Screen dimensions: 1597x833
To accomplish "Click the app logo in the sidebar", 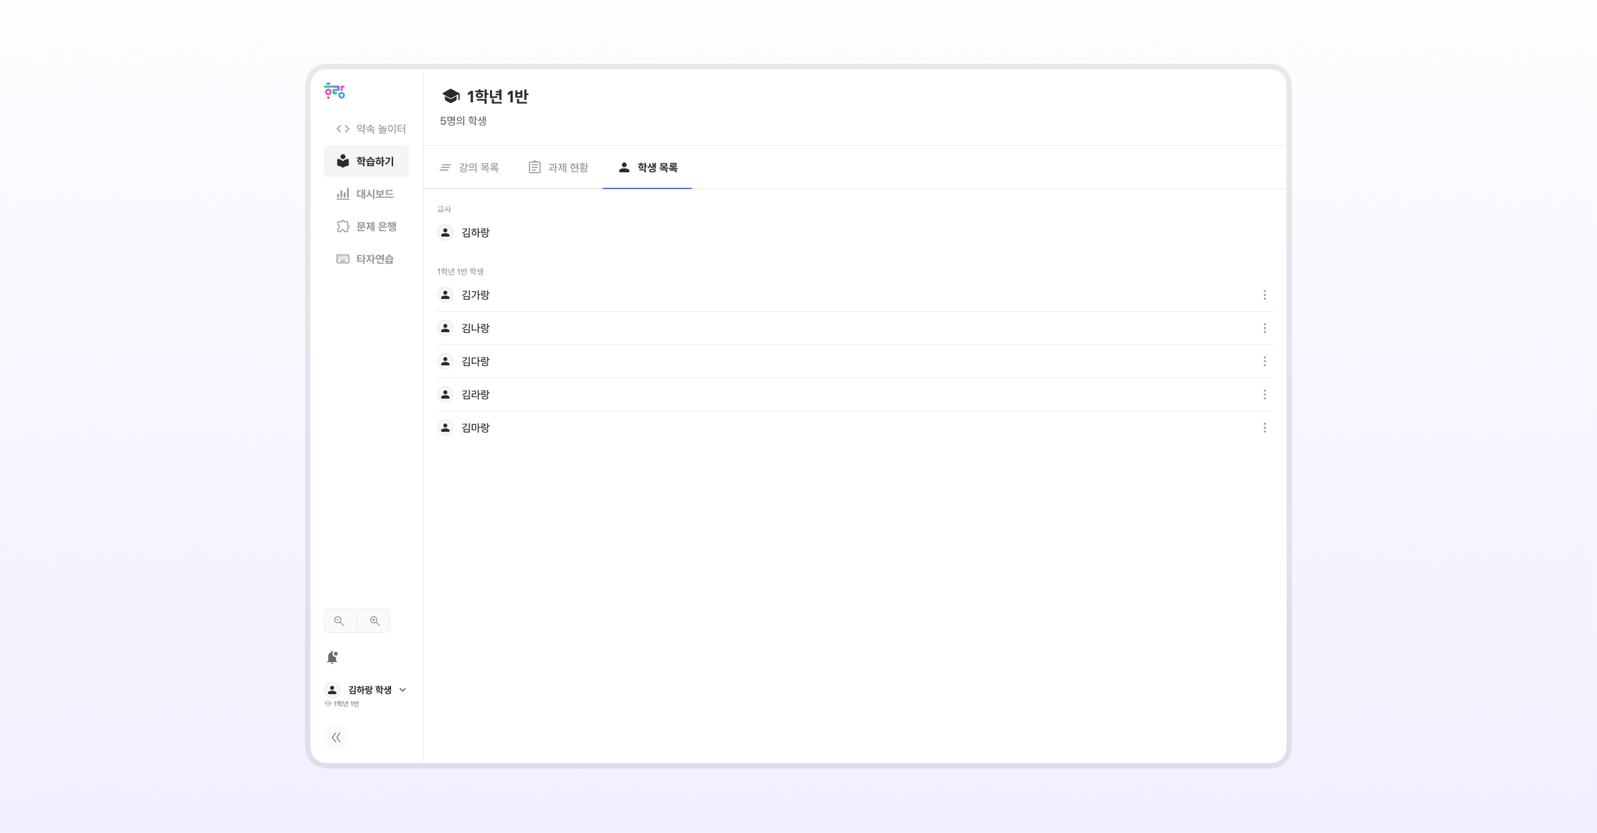I will (334, 91).
